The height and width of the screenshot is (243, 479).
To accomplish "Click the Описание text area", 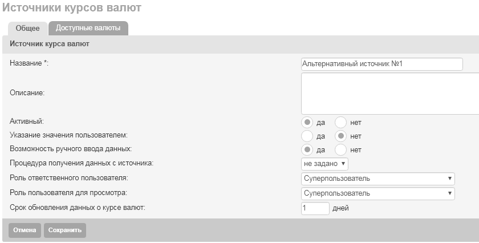I will (x=390, y=94).
